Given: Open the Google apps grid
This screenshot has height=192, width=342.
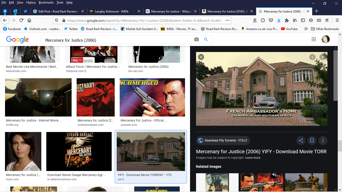Looking at the screenshot, I should pyautogui.click(x=314, y=39).
